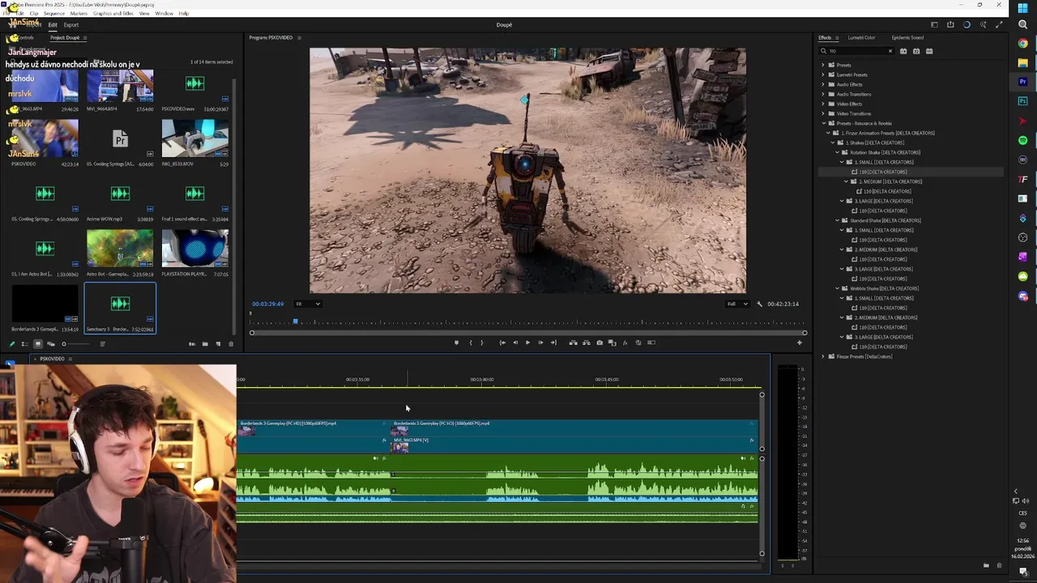
Task: Clear the Effects search field
Action: [x=890, y=51]
